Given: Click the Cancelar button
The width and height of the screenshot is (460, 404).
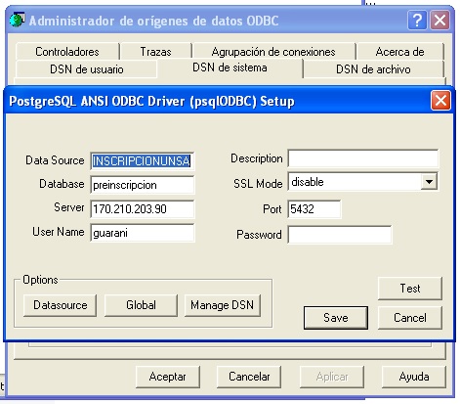Looking at the screenshot, I should tap(249, 377).
